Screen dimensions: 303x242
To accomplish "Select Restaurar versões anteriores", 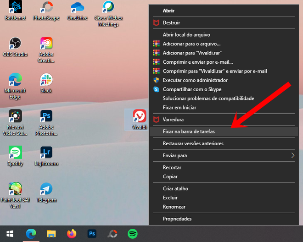I will click(x=224, y=143).
